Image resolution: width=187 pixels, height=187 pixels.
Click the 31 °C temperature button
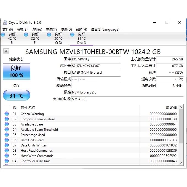pos(17,95)
